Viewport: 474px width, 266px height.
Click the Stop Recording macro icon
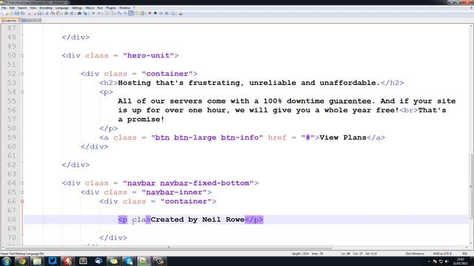coord(156,13)
